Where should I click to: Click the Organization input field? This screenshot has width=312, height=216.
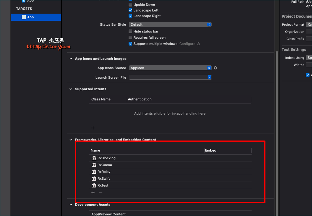point(309,32)
